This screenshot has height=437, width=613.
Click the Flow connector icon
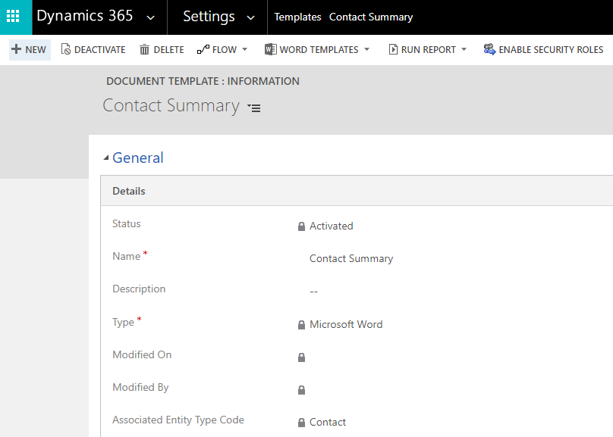[203, 49]
